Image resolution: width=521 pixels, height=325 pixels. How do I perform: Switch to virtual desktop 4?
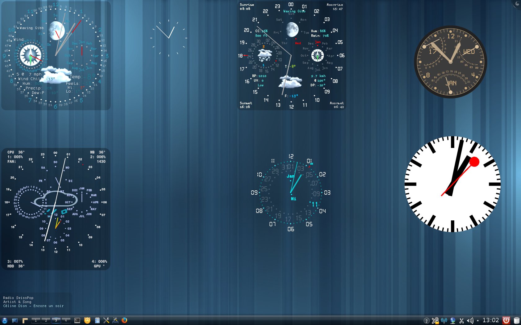pos(66,320)
